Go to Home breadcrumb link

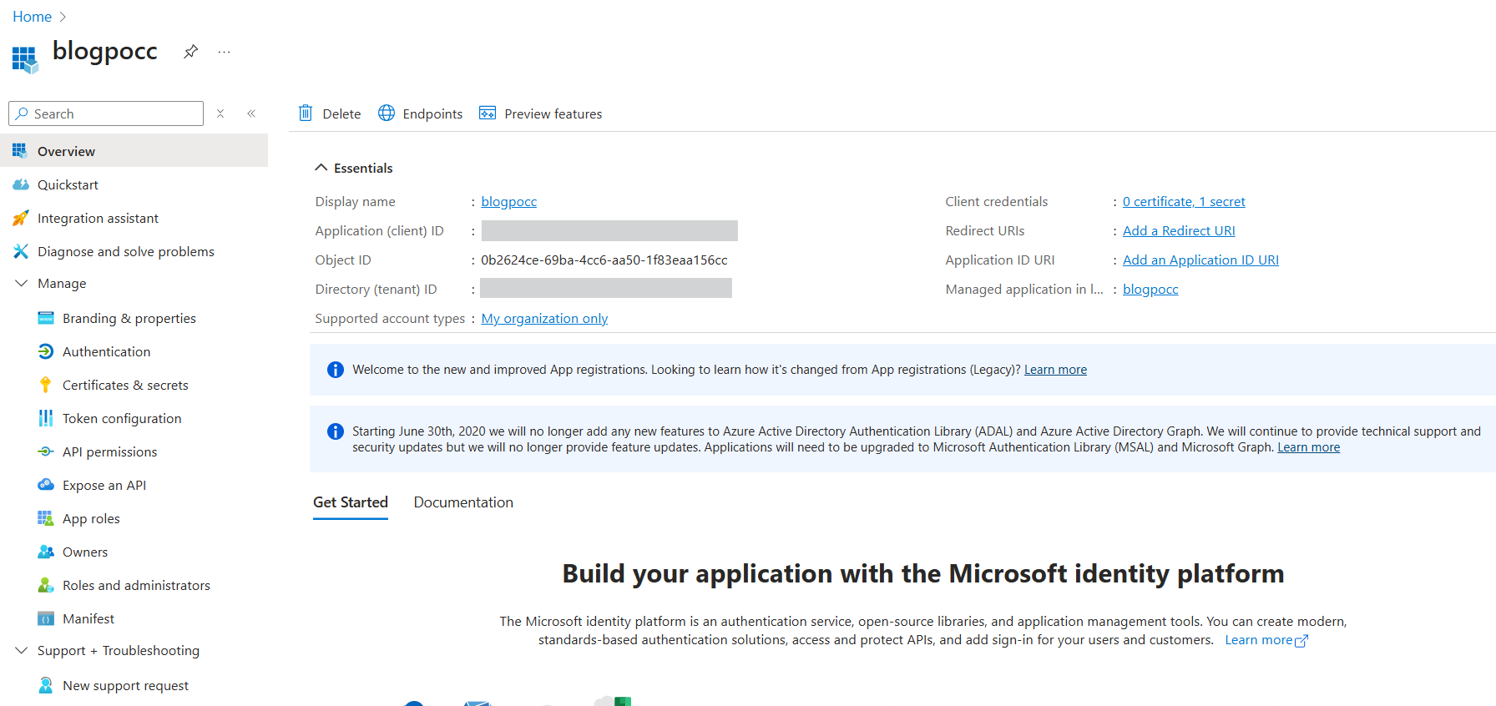pyautogui.click(x=32, y=17)
